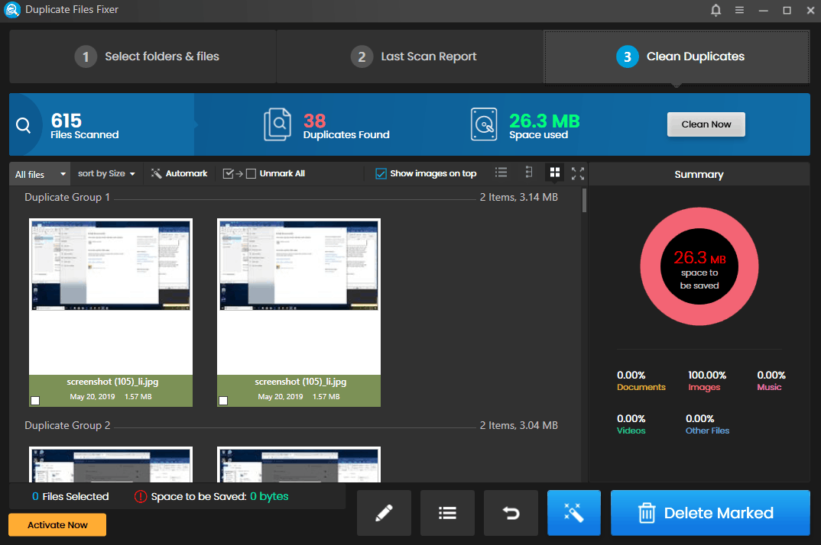
Task: Switch to grid thumbnail view
Action: (x=554, y=173)
